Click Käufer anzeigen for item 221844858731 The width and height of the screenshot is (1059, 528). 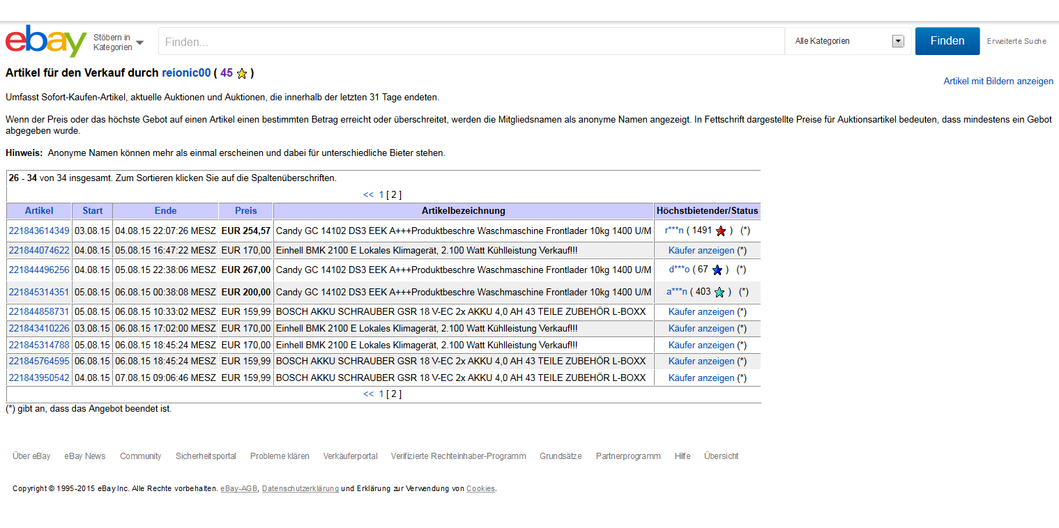[701, 311]
